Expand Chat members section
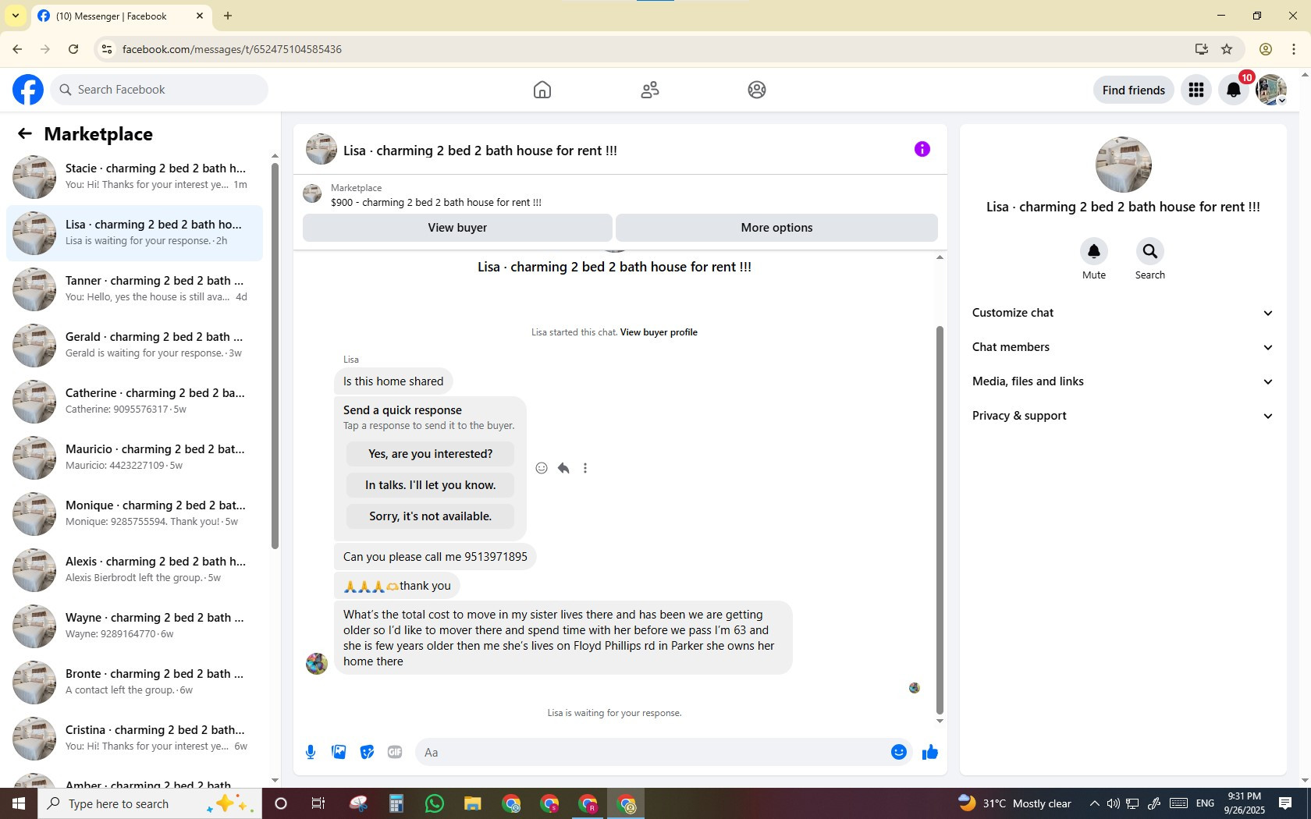 click(1122, 347)
